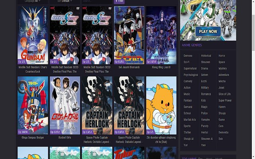The image size is (255, 159).
Task: Select the Space genre
Action: (222, 62)
